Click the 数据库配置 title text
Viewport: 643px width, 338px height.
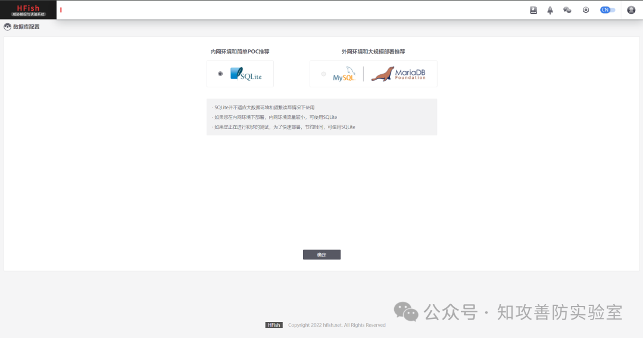[x=26, y=27]
